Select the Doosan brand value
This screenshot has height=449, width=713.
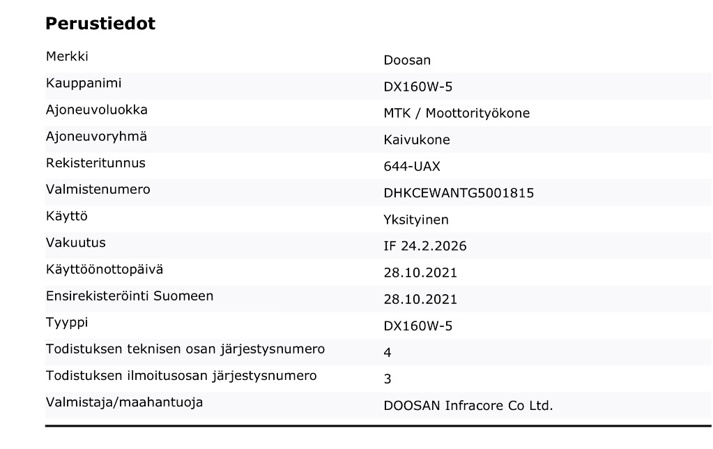[407, 61]
